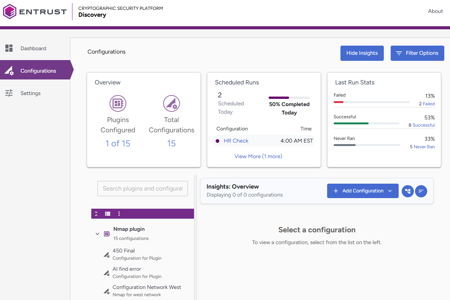Click the Total Configurations icon in Overview
The image size is (450, 300).
click(172, 103)
